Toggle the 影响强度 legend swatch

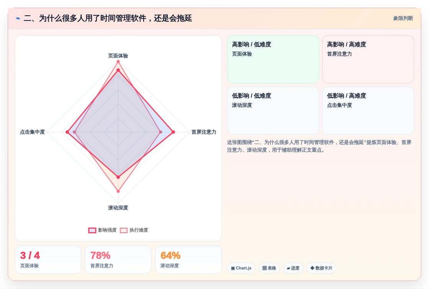[x=92, y=230]
